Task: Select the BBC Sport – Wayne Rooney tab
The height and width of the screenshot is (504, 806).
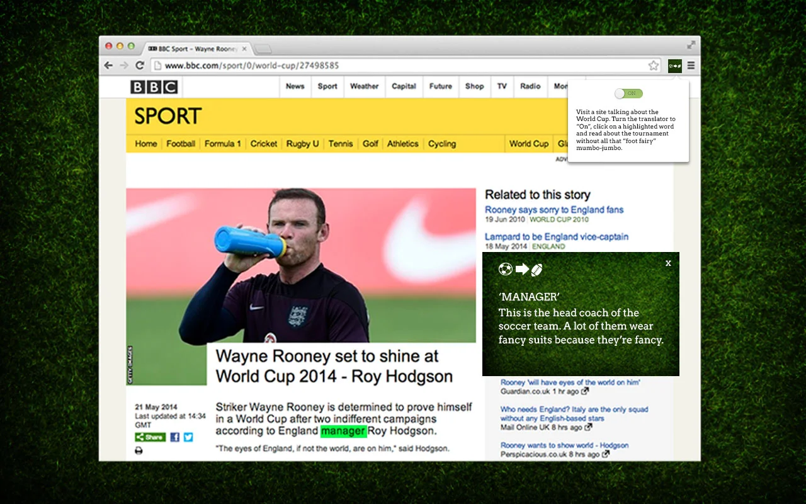Action: pyautogui.click(x=197, y=49)
